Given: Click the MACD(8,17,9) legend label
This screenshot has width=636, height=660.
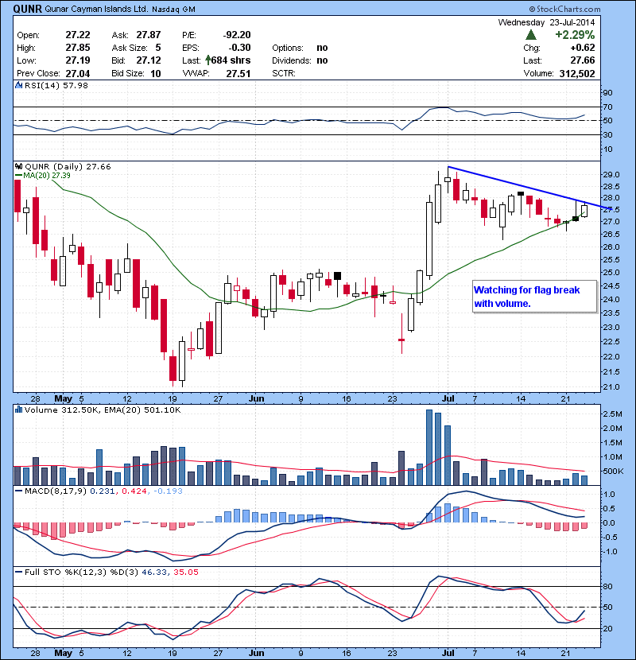Looking at the screenshot, I should coord(56,491).
